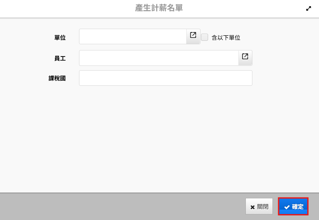Focus the 員工 text field
This screenshot has width=319, height=220.
[x=159, y=58]
